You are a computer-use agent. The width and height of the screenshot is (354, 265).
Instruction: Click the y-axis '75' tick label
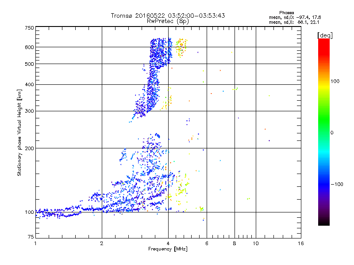[x=31, y=237]
